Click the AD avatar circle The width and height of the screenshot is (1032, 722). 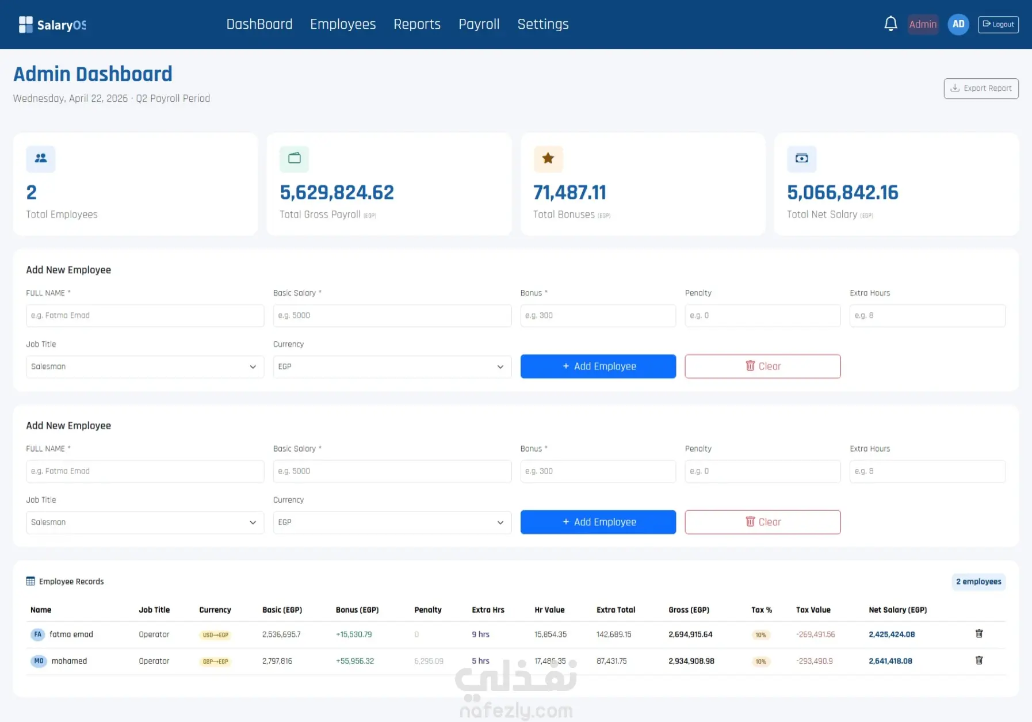958,24
